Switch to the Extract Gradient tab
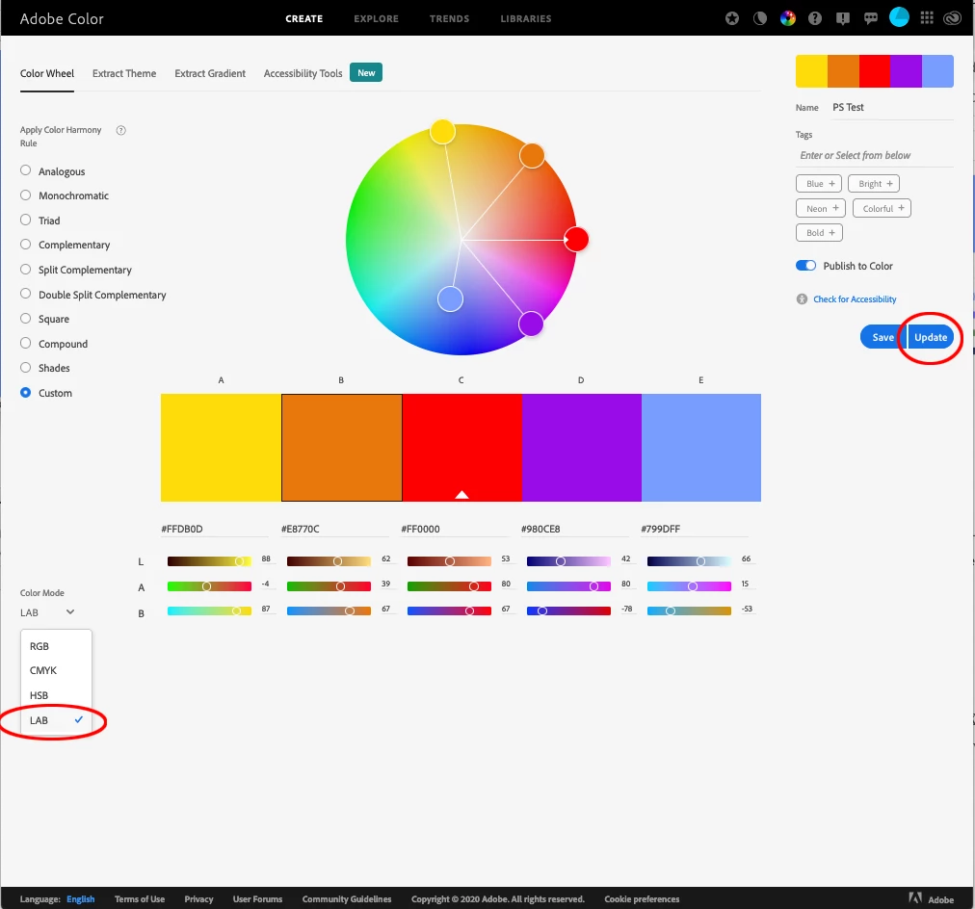This screenshot has width=975, height=909. pyautogui.click(x=210, y=73)
